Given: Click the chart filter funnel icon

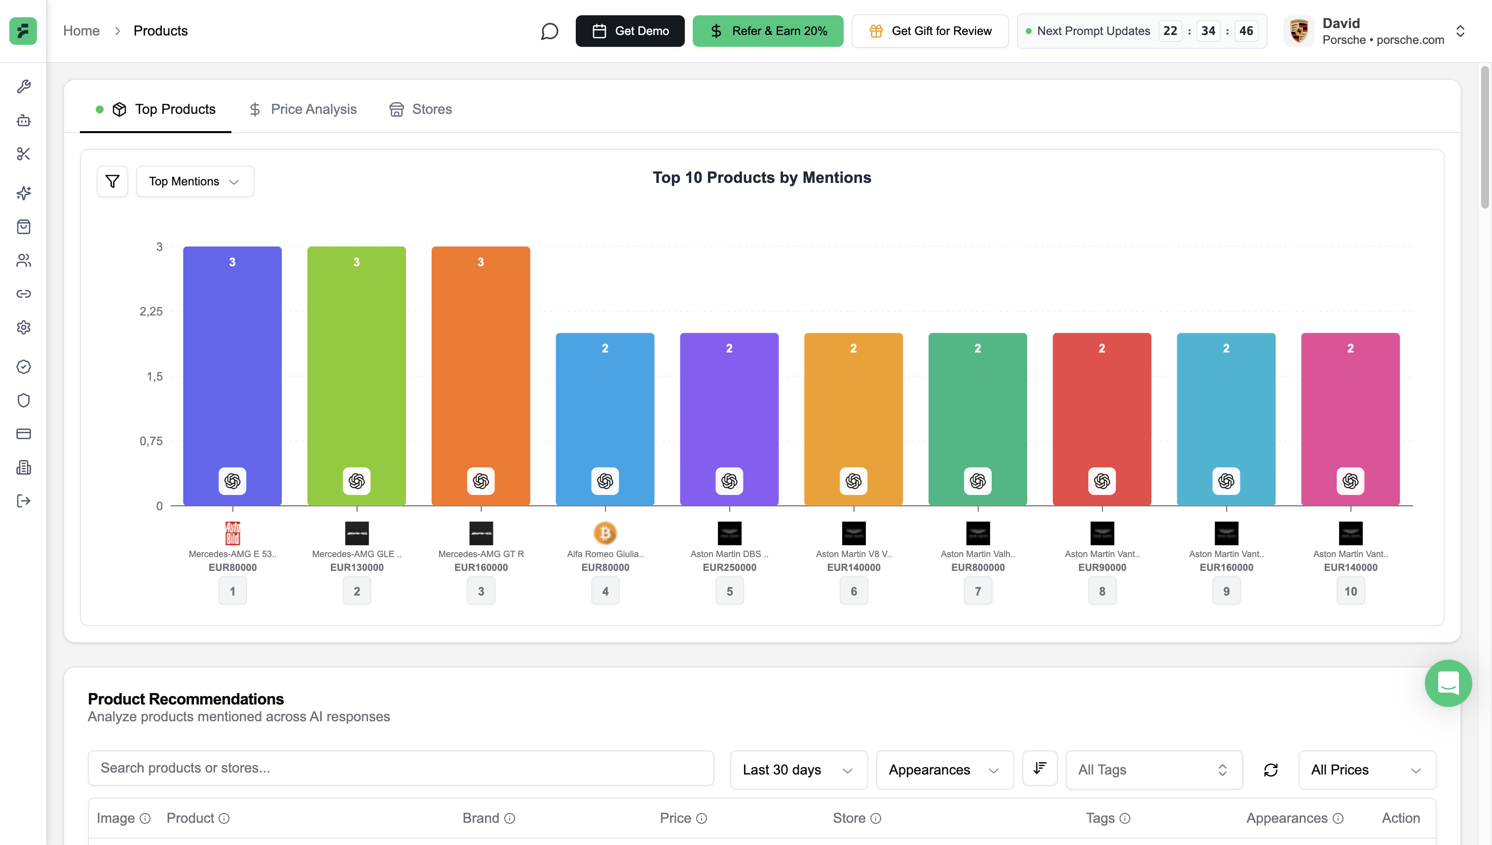Looking at the screenshot, I should (x=112, y=181).
